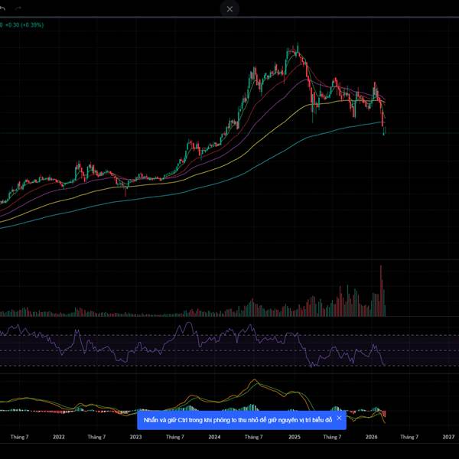Dismiss the blue Ctrl zoom hint
Image resolution: width=459 pixels, height=459 pixels.
[339, 418]
